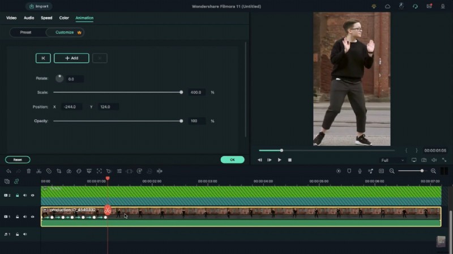Click the Rotate value field

(75, 79)
